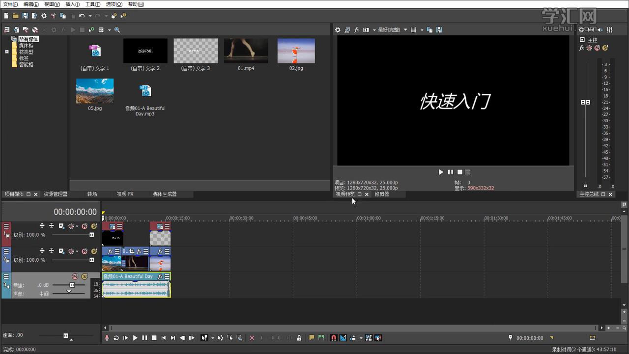Screen dimensions: 629x354
Task: Open pan/crop on the 01.mp4 clip
Action: click(132, 251)
